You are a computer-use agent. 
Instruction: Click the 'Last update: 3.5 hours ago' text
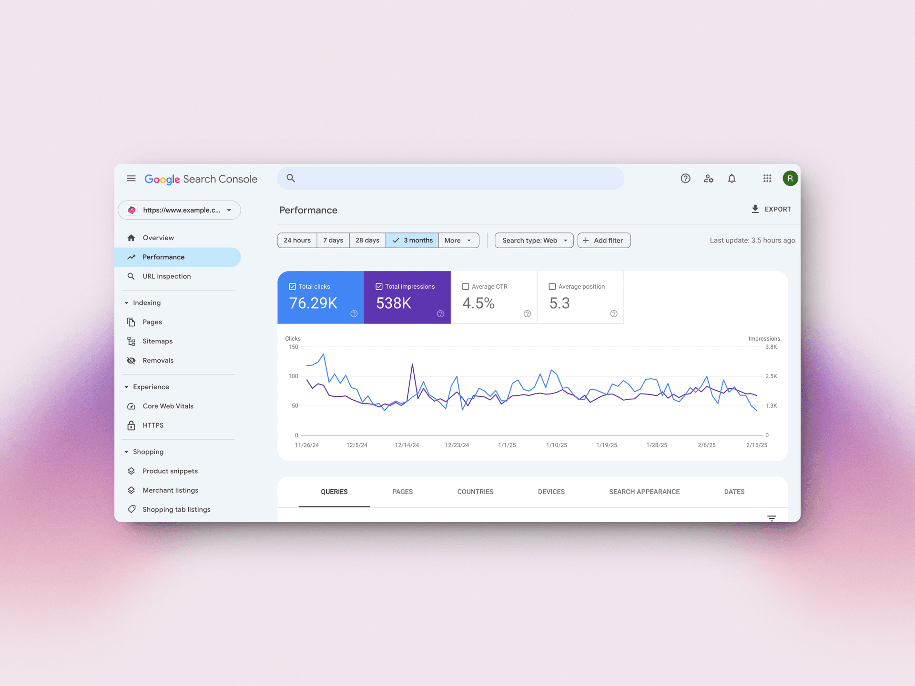click(x=752, y=241)
